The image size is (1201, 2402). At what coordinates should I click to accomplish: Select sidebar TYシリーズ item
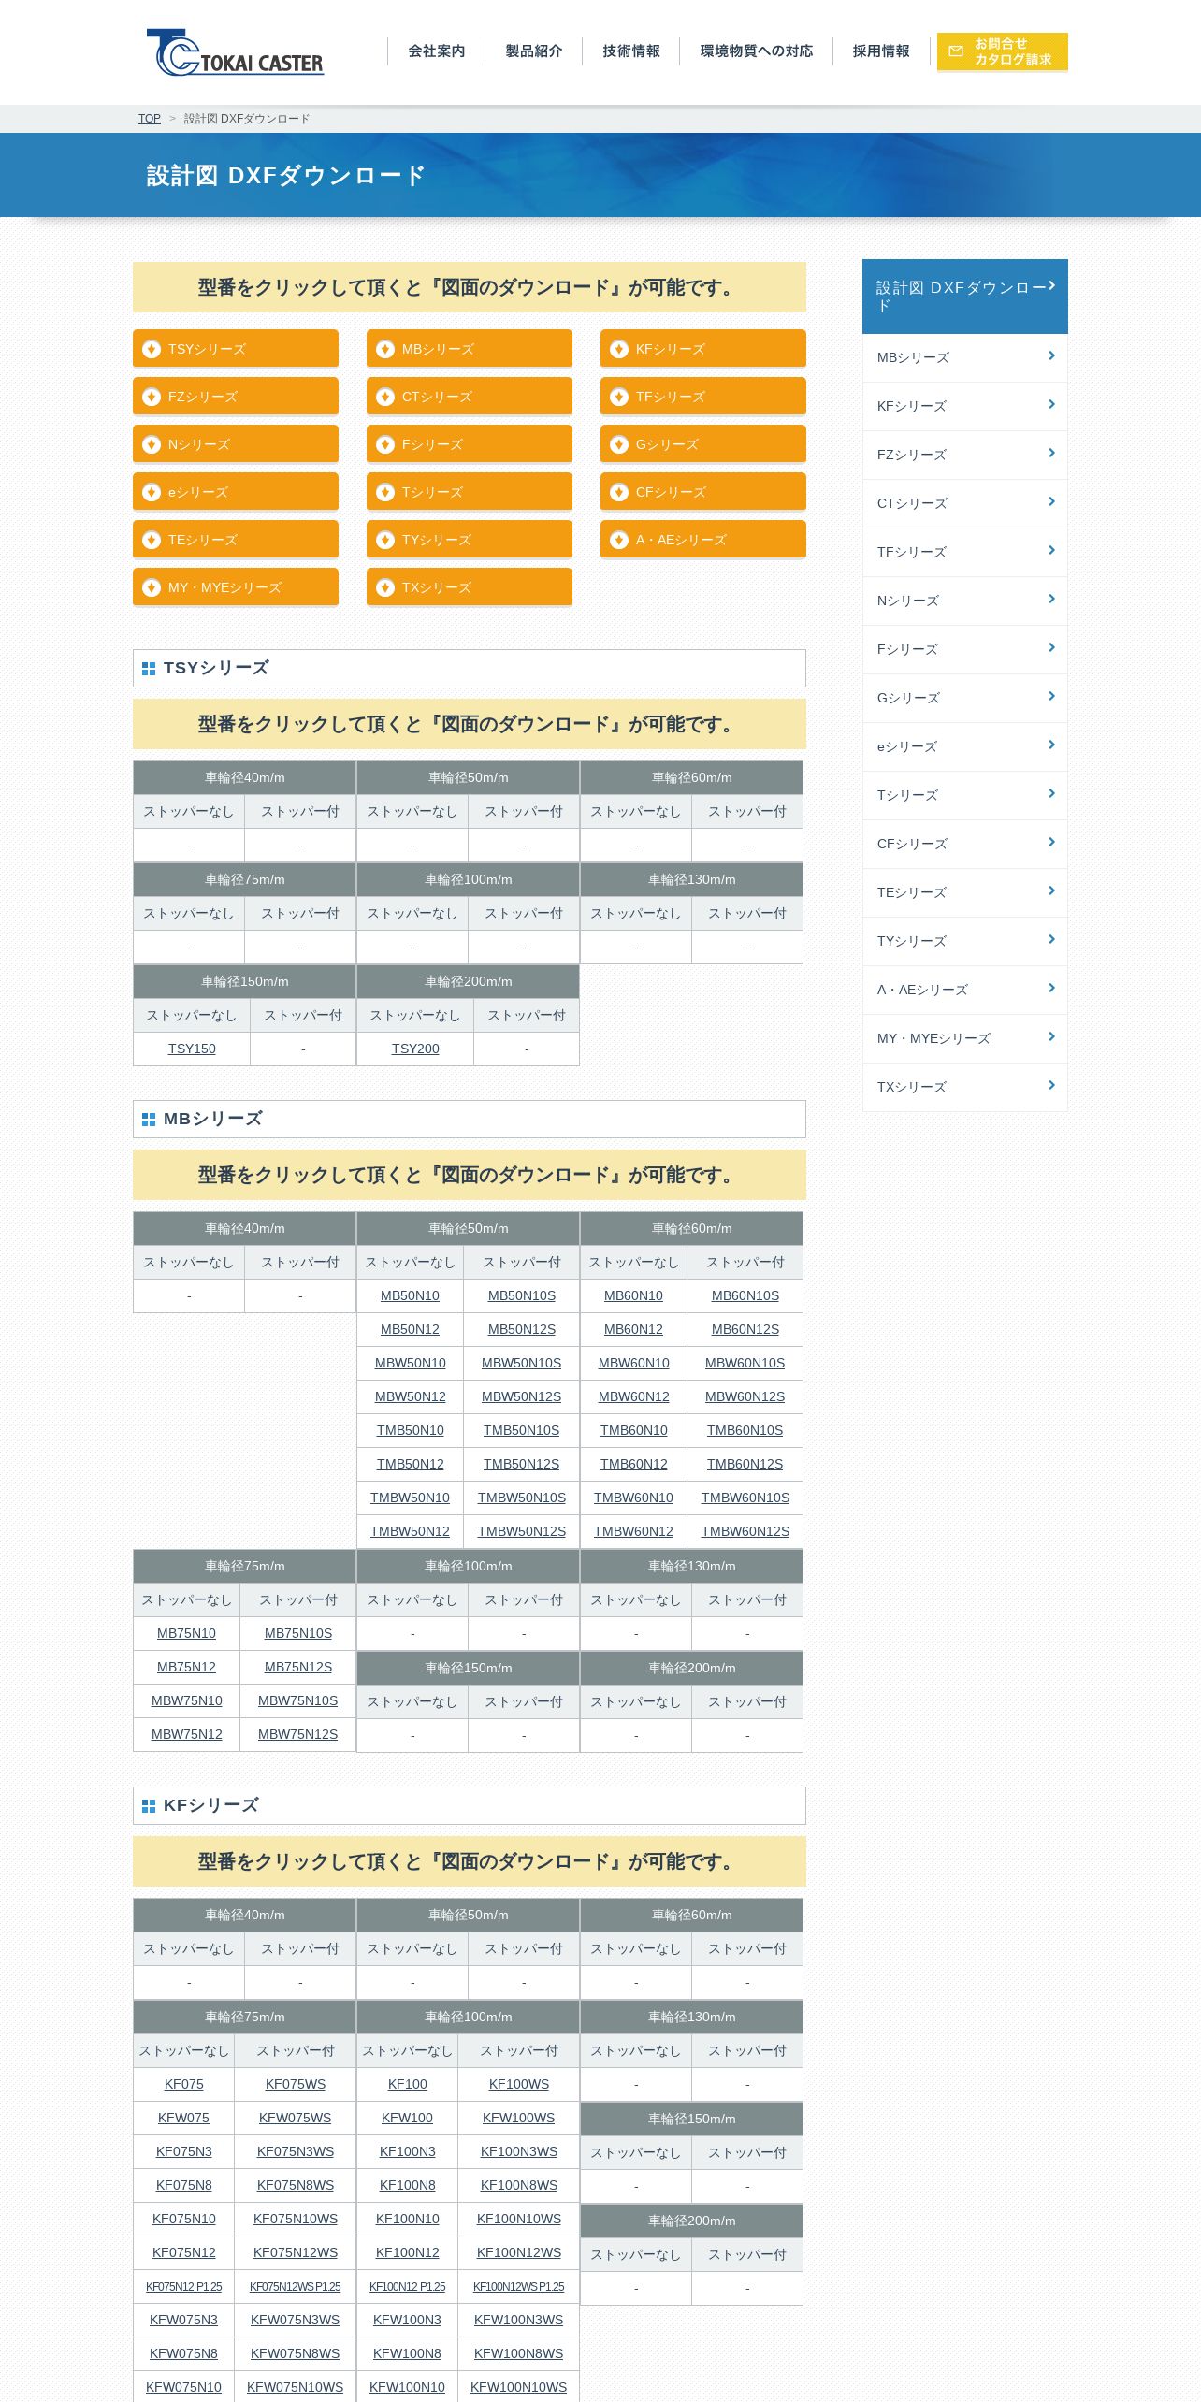pos(965,941)
